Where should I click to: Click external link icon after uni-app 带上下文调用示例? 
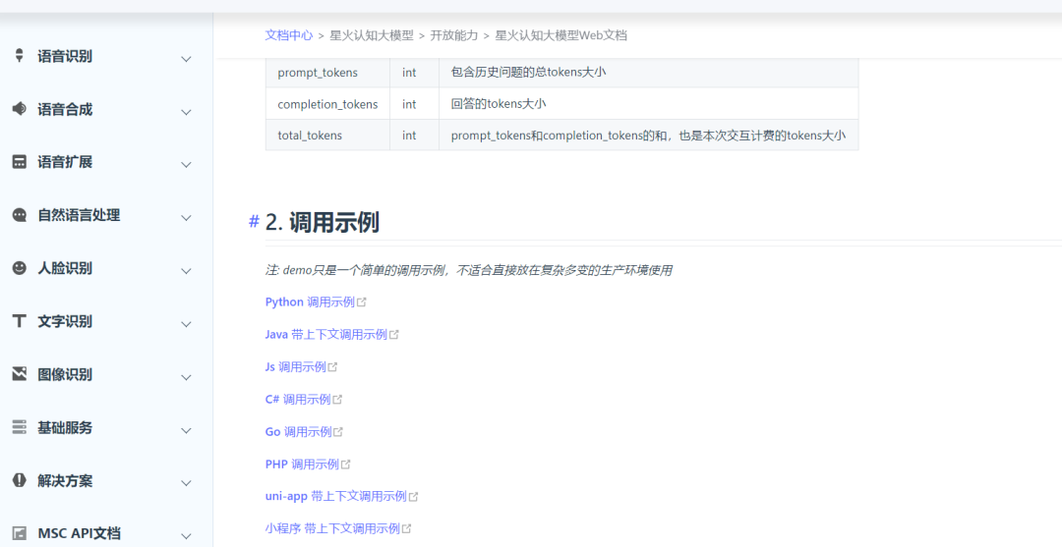click(413, 497)
